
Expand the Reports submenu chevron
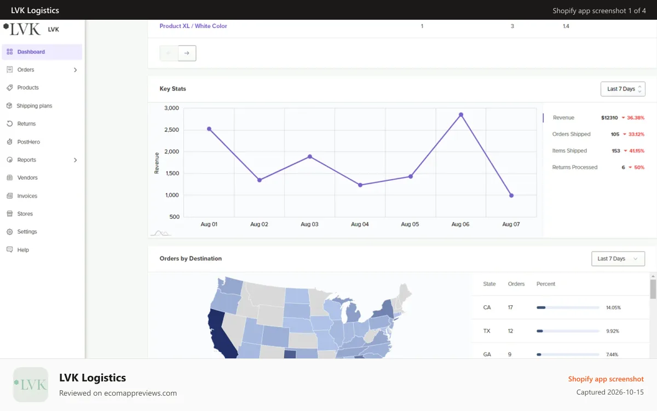tap(75, 160)
